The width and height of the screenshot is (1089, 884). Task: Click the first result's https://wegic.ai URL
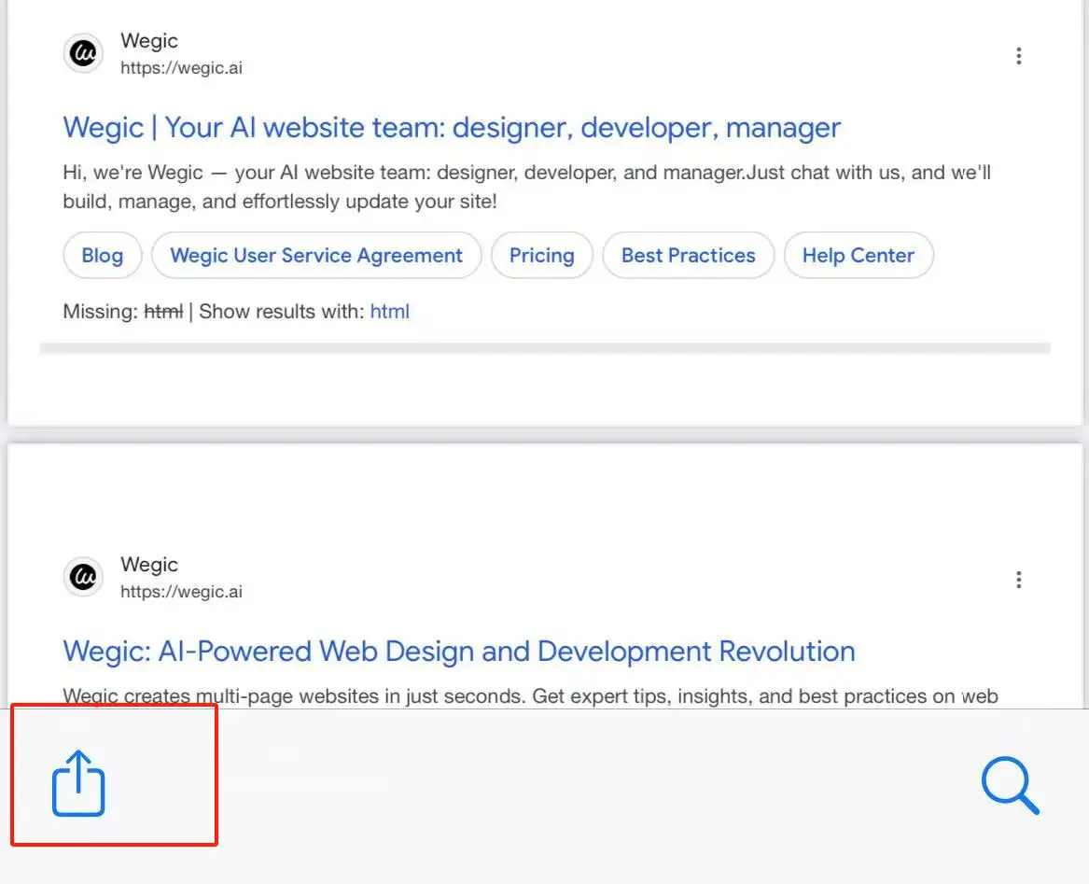tap(181, 67)
